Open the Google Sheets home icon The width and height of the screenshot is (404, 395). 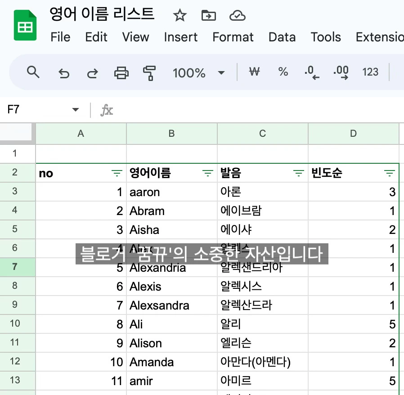(x=25, y=25)
